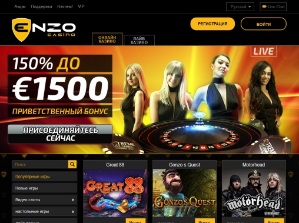
Task: Click the Войти login button
Action: click(x=264, y=24)
